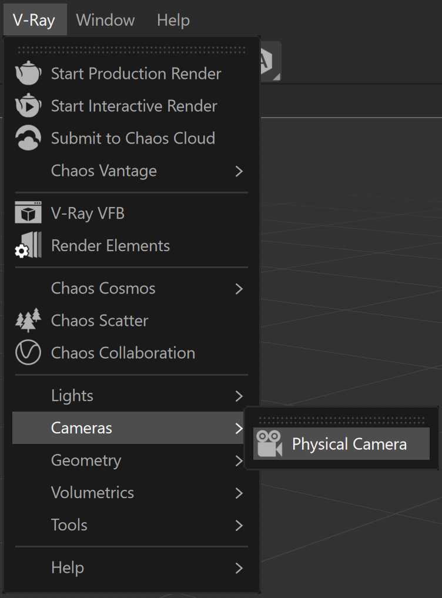Screen dimensions: 442x598
Task: Click the Chaos Vantage label
Action: click(103, 171)
